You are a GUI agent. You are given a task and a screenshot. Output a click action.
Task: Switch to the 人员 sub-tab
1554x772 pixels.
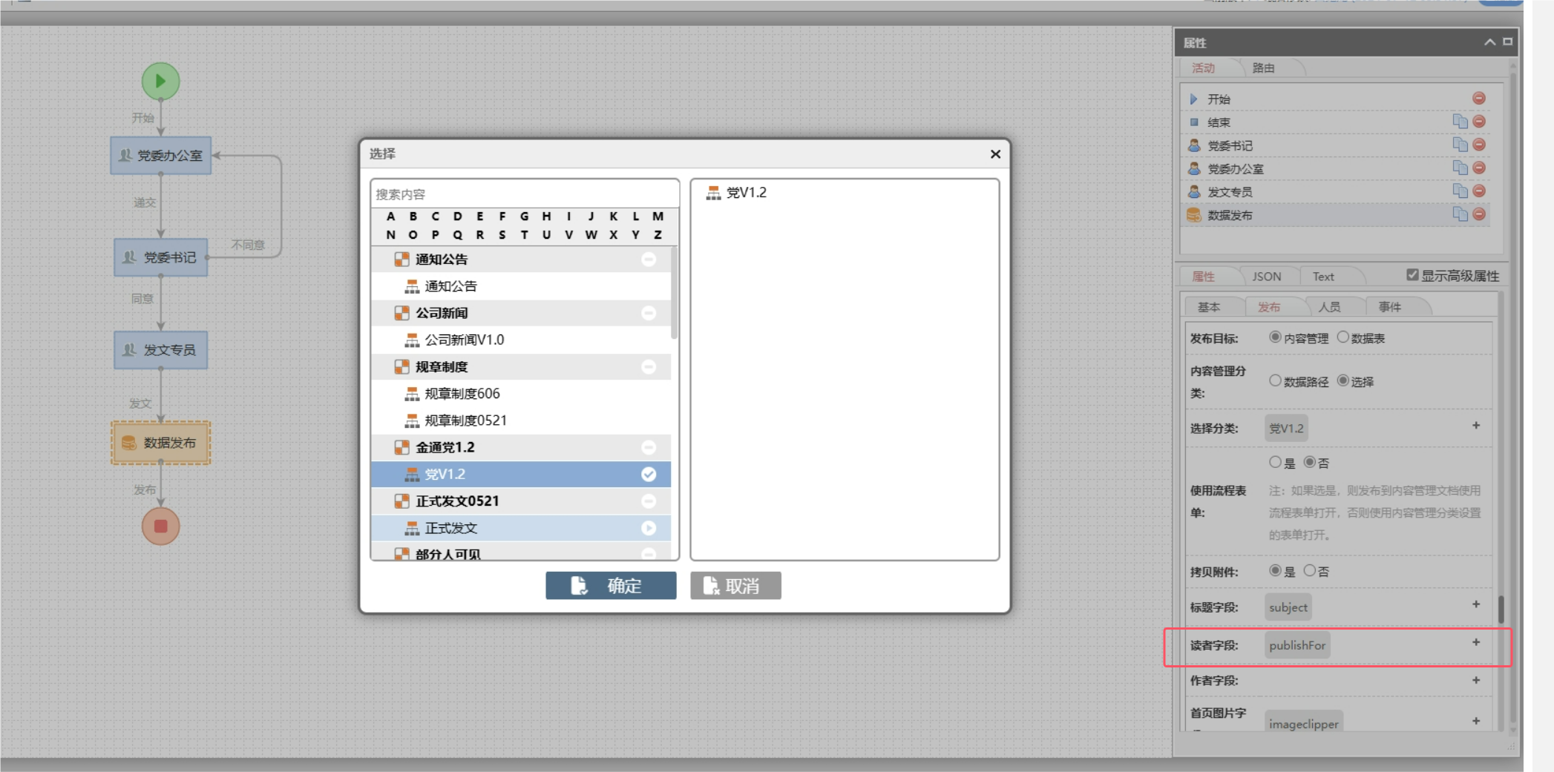[1329, 307]
